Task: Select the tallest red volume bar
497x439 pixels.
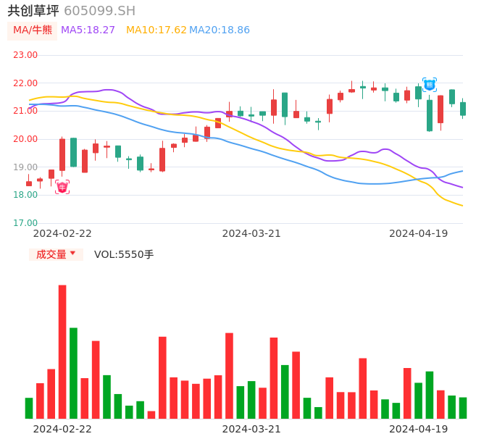Action: pyautogui.click(x=62, y=351)
